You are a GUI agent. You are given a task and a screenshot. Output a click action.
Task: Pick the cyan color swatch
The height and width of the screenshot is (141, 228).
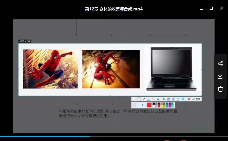(172, 106)
